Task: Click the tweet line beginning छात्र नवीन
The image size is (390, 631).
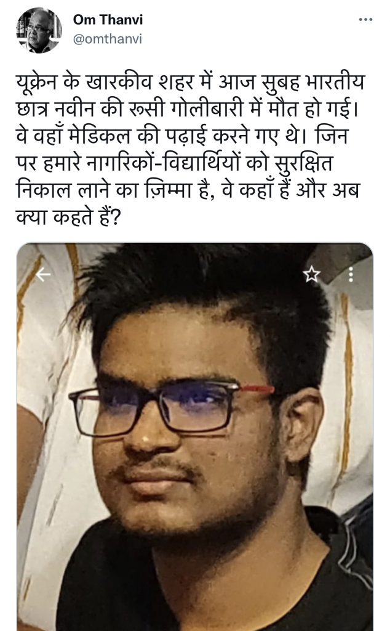Action: [187, 109]
